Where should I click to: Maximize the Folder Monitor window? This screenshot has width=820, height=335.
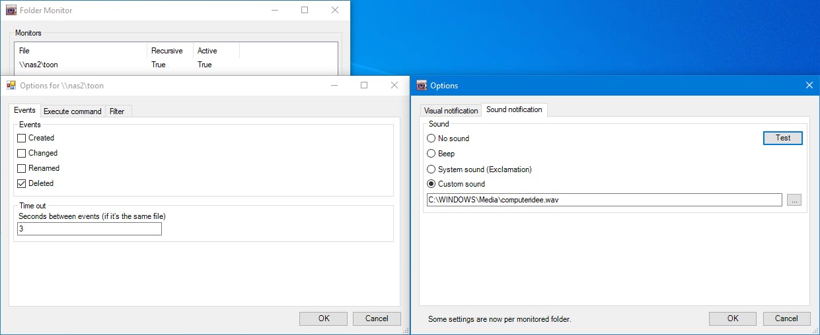click(x=305, y=10)
